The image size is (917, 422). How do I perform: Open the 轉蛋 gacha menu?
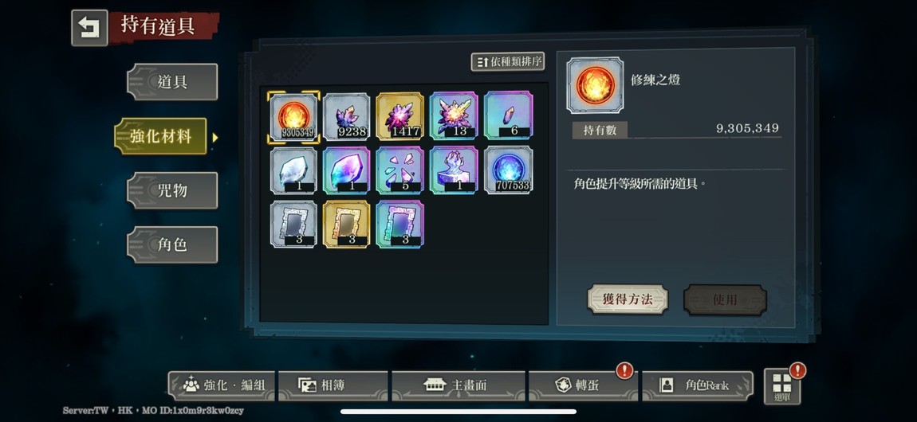(x=582, y=385)
